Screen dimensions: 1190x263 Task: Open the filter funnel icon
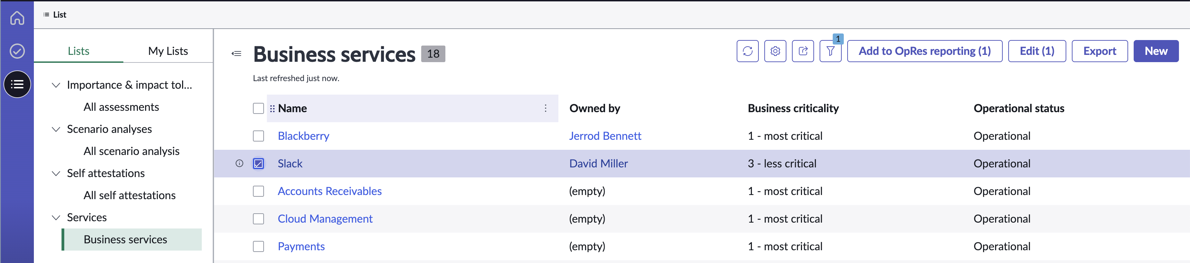tap(831, 51)
